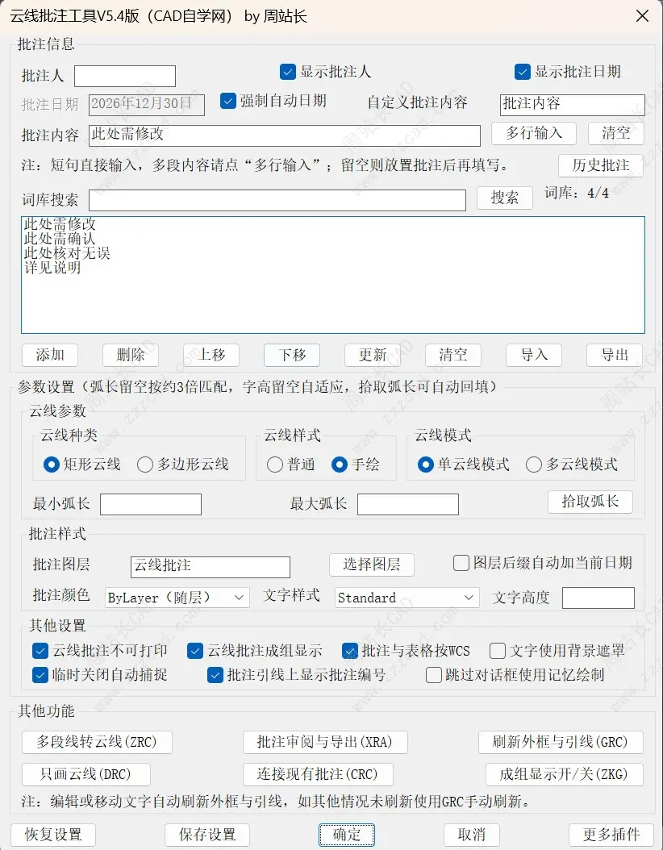The width and height of the screenshot is (663, 850).
Task: Click 清空 below the phrase list
Action: pos(453,355)
